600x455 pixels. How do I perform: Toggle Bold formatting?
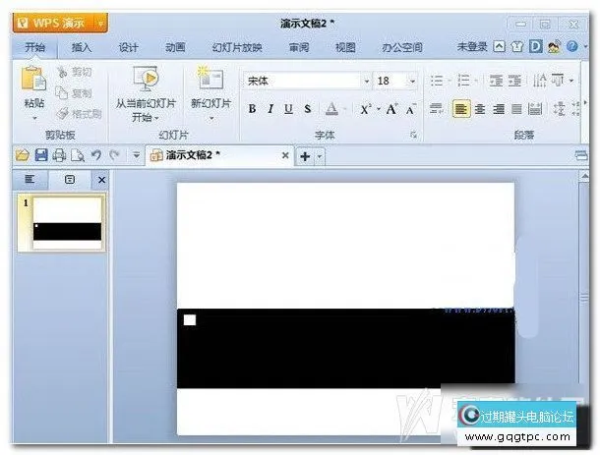coord(252,109)
